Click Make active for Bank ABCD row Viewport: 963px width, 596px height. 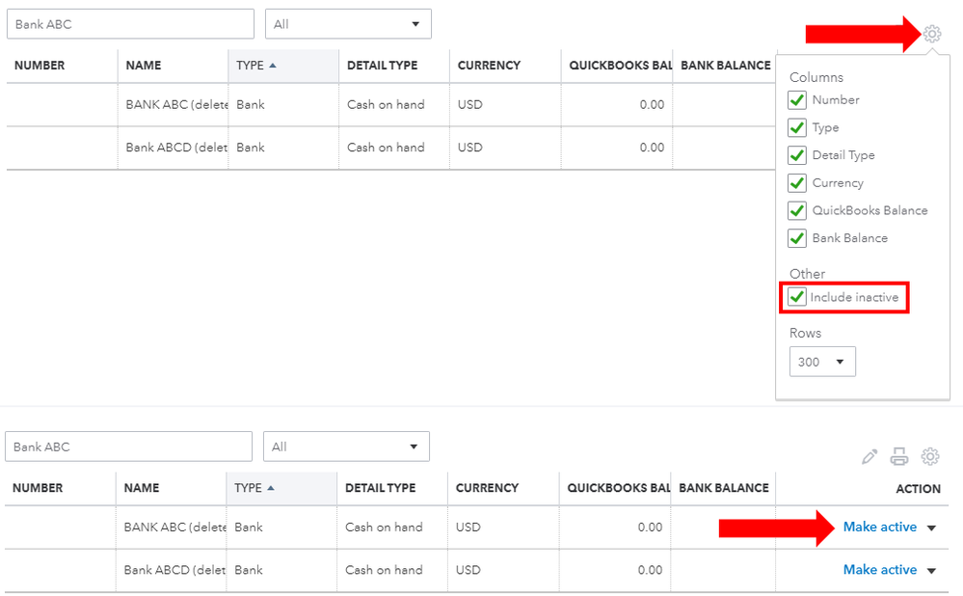coord(879,570)
